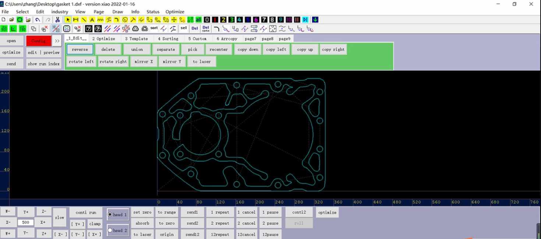Click the new file icon
The image size is (541, 239).
click(4, 19)
